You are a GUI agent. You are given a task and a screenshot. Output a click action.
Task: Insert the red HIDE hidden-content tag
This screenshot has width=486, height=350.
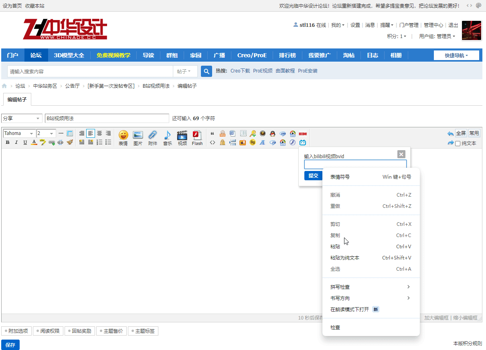click(303, 133)
